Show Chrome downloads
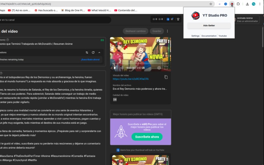Viewport: 264px width, 165px height. click(x=247, y=4)
